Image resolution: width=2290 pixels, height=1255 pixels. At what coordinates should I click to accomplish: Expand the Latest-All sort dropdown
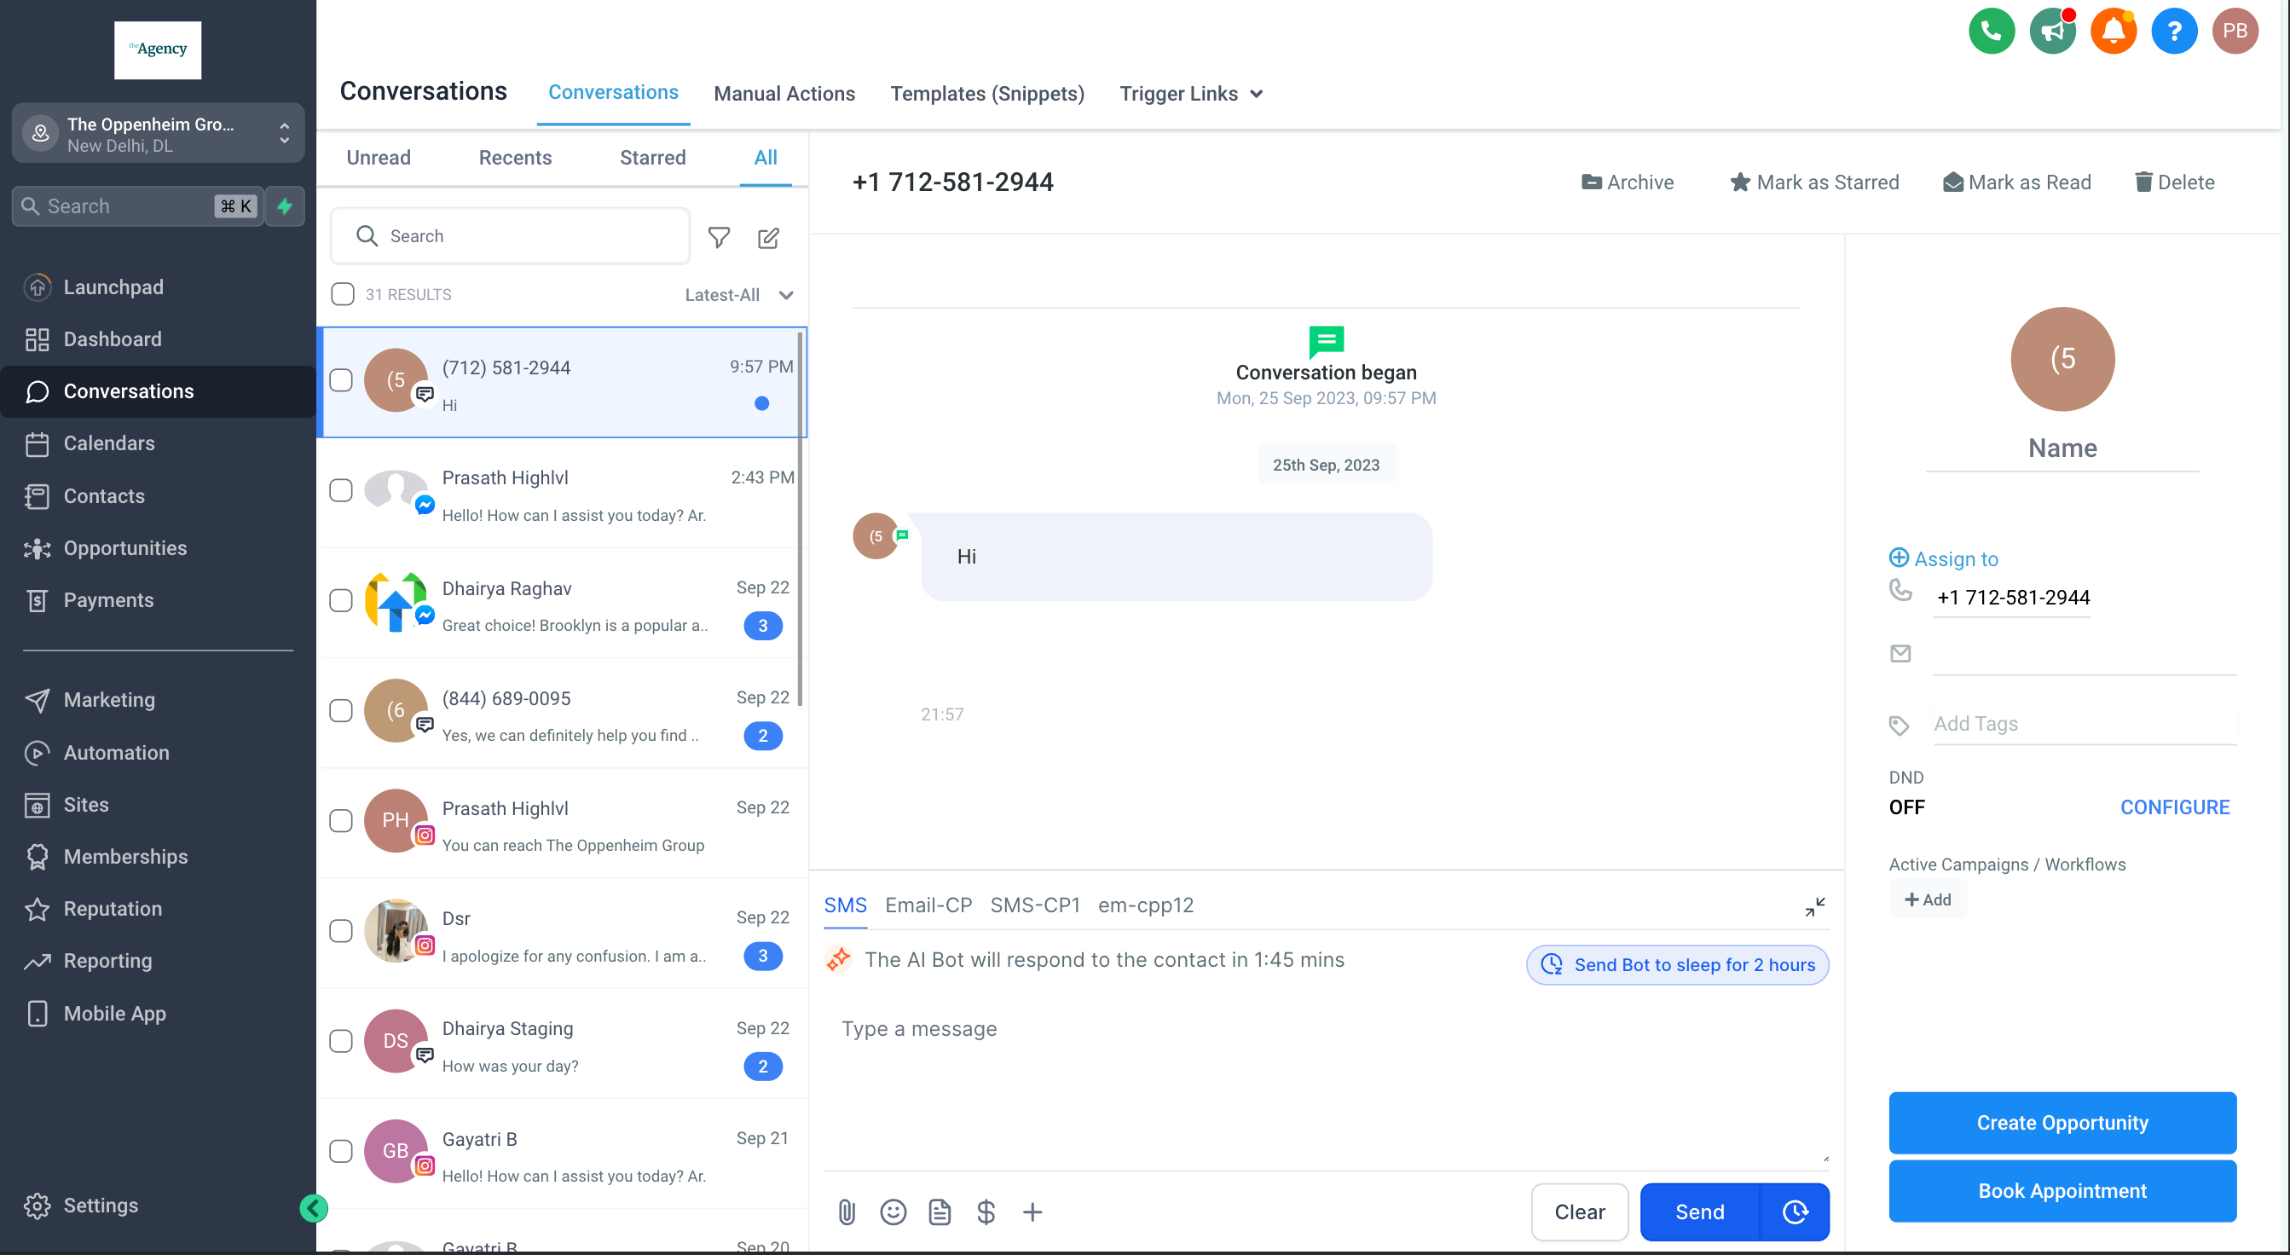tap(738, 295)
